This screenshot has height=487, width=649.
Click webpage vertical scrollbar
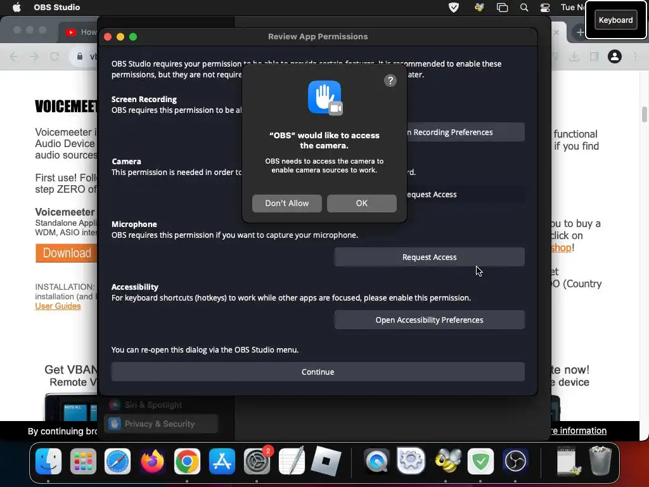[644, 114]
